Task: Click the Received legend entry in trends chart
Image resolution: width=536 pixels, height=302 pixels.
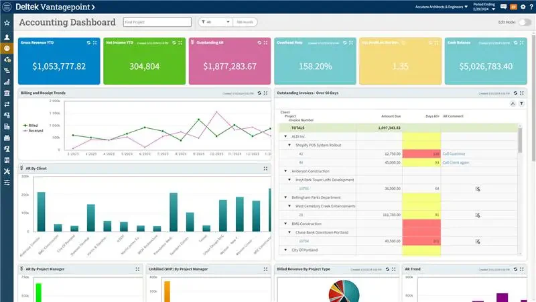Action: click(x=33, y=131)
